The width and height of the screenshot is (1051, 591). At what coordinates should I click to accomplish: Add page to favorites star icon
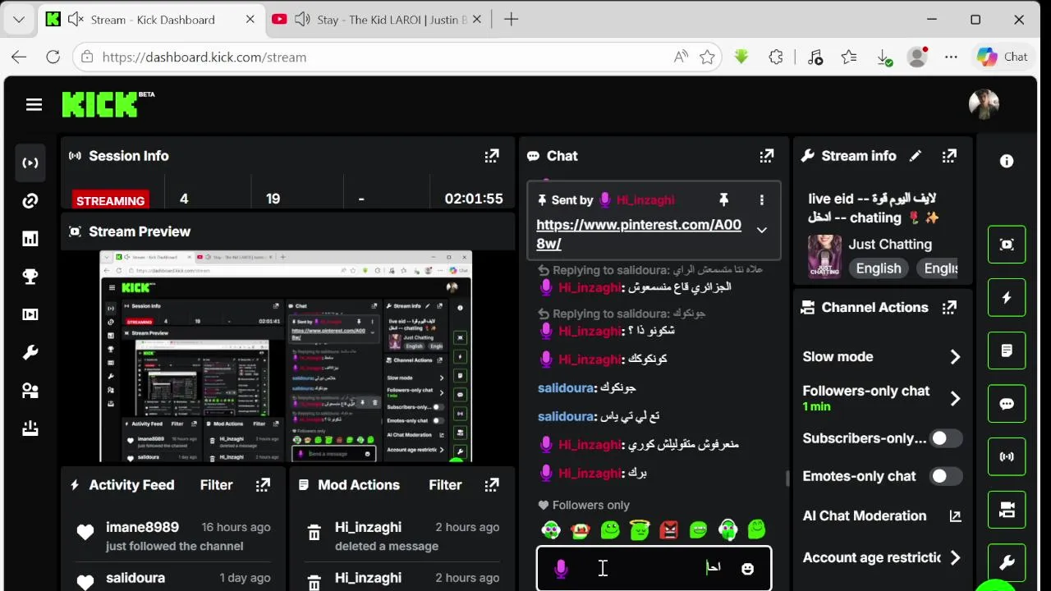pos(707,57)
